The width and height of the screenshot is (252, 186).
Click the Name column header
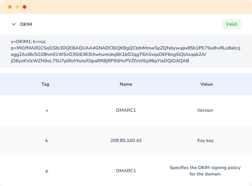click(126, 84)
